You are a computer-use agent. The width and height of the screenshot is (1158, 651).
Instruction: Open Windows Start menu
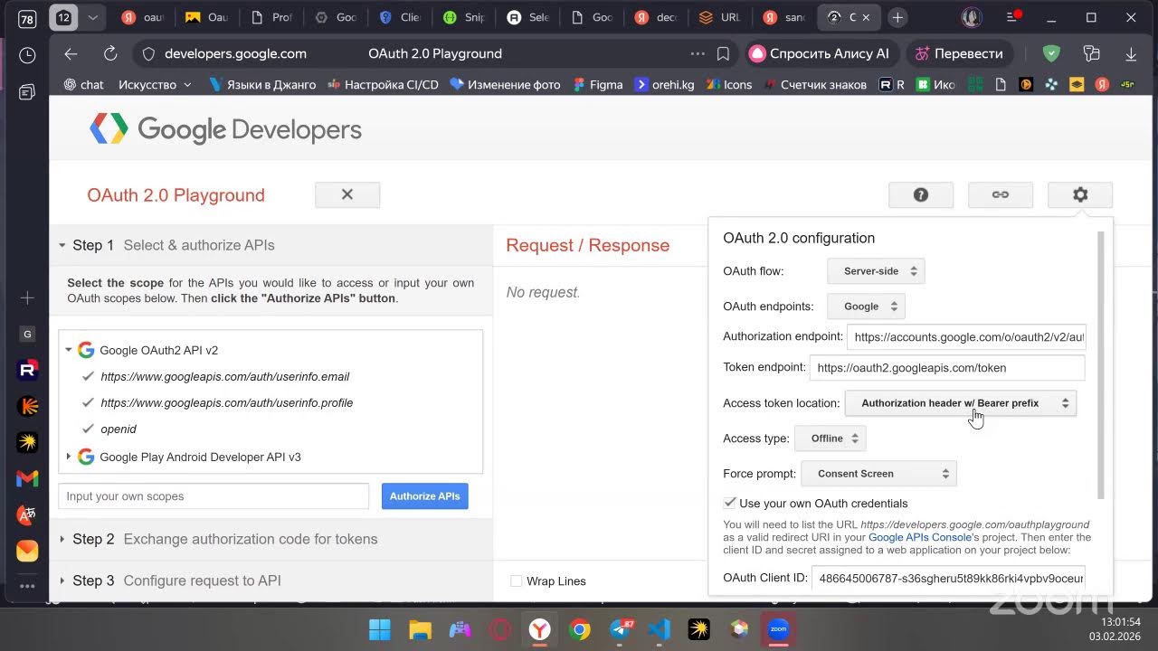(380, 629)
